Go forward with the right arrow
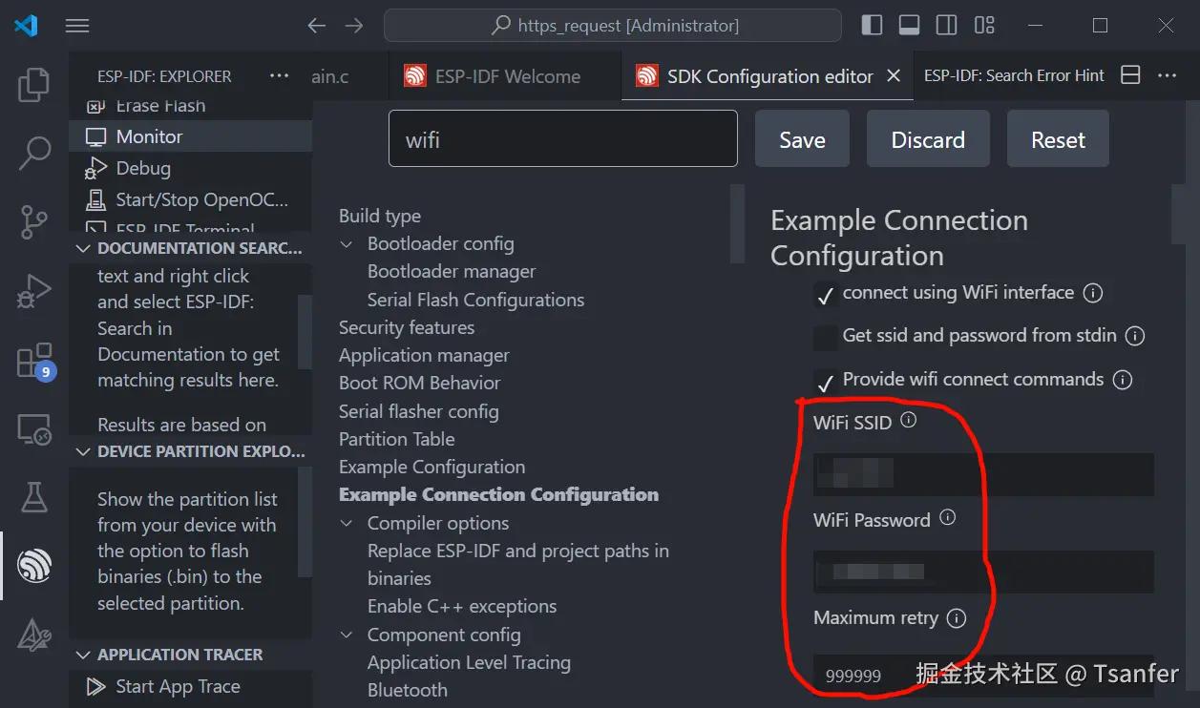The height and width of the screenshot is (708, 1200). click(x=354, y=26)
